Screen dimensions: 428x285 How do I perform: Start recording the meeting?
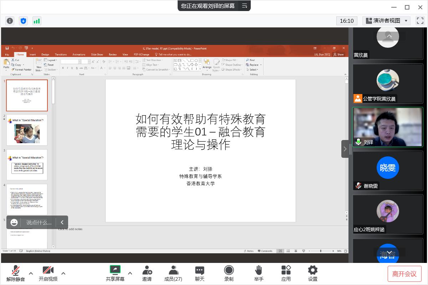coord(229,273)
